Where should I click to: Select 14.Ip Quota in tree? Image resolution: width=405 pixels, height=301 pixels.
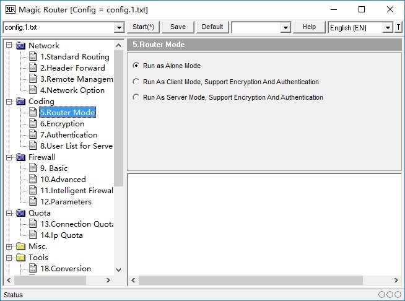[61, 235]
